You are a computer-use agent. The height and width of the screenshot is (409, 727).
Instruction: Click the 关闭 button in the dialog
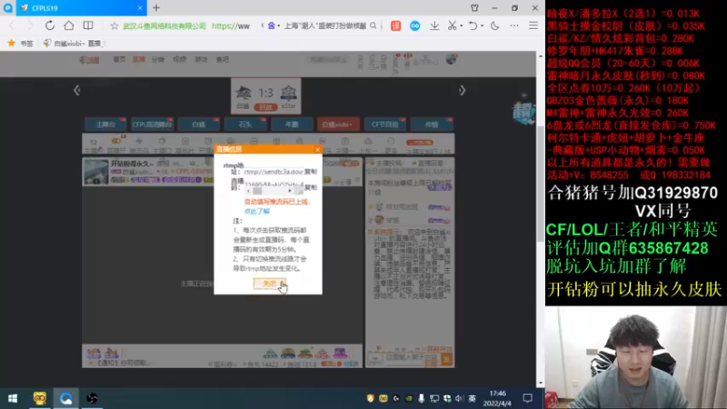269,284
